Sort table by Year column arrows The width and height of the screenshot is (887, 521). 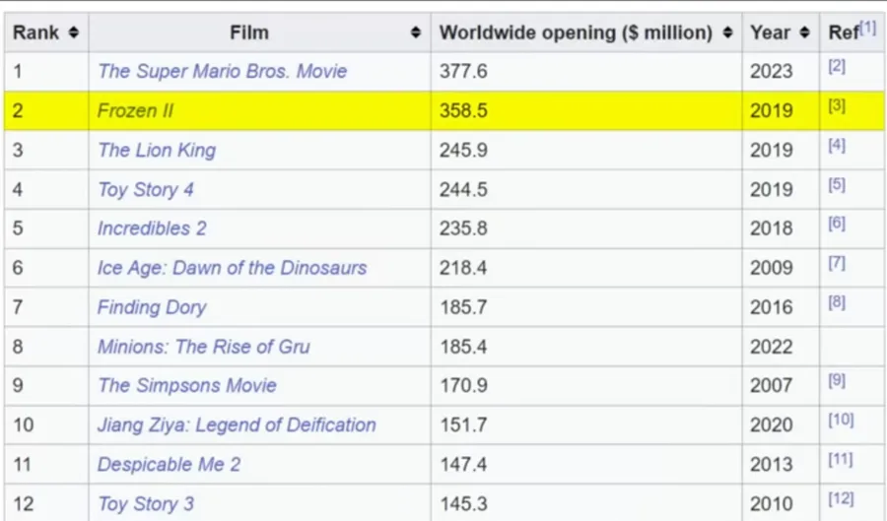point(804,33)
